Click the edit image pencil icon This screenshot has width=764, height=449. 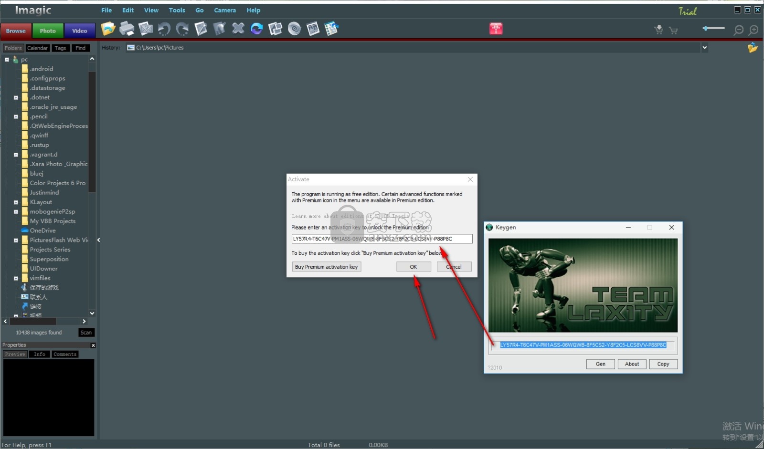click(x=201, y=29)
